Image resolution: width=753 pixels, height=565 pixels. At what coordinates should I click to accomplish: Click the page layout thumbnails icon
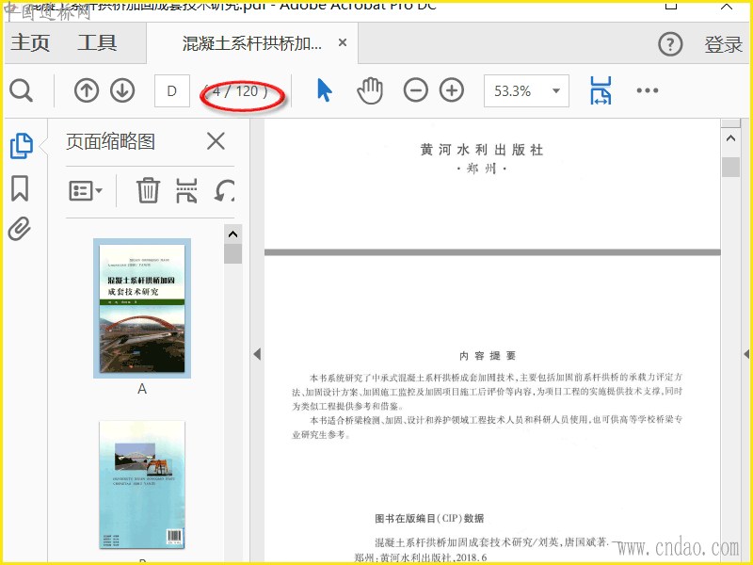click(186, 190)
